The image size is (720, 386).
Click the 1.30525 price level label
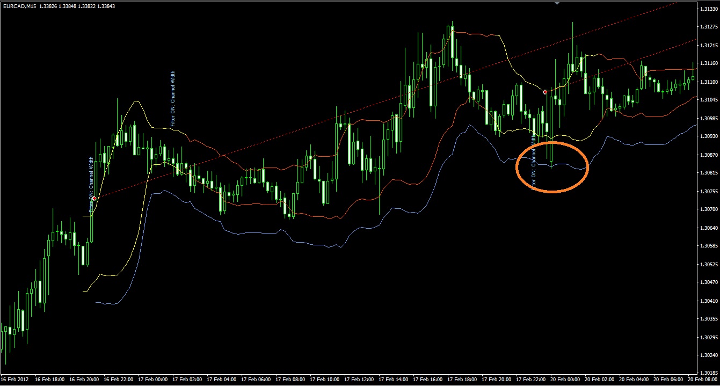[709, 265]
